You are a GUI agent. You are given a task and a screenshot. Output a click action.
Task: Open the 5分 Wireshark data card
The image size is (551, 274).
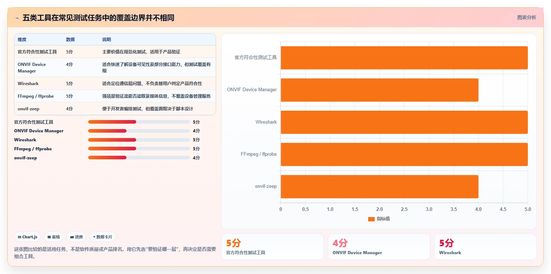(485, 247)
